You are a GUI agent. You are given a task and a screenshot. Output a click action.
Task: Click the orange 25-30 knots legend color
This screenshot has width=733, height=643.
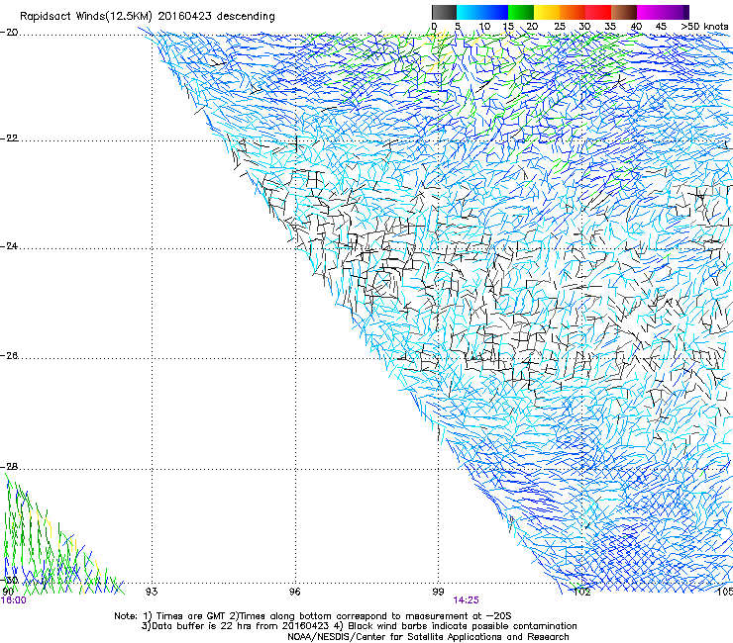573,12
